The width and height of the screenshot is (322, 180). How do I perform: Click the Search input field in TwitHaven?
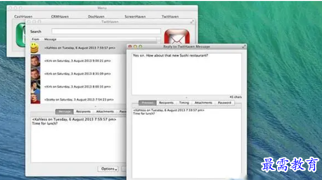pos(106,31)
